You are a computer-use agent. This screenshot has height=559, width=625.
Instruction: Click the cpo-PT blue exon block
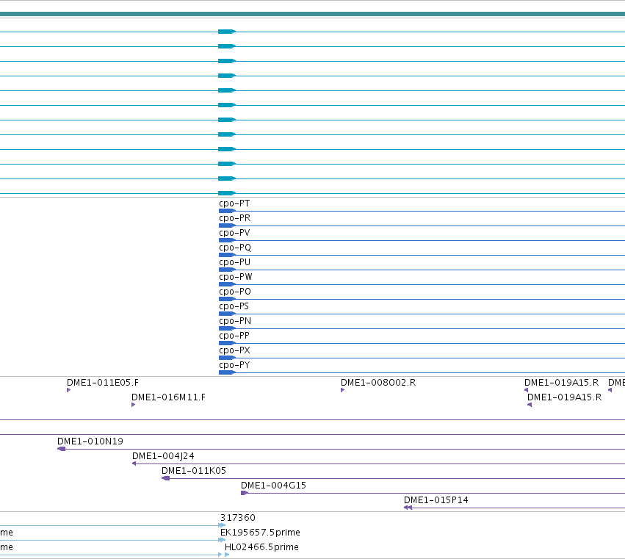click(227, 211)
